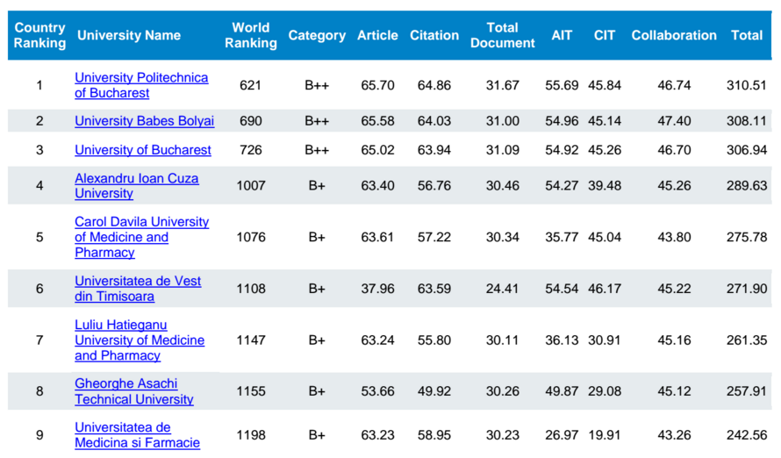781x458 pixels.
Task: Select category B++ in University Babes Bolyai row
Action: point(317,121)
